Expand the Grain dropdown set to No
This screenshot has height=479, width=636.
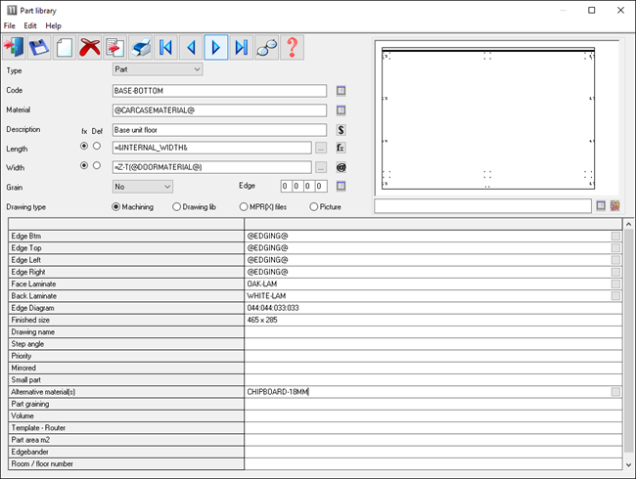point(143,186)
